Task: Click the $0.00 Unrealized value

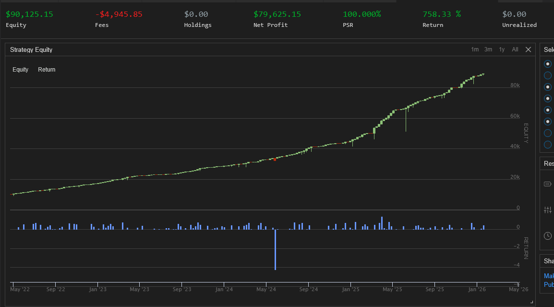Action: point(514,14)
